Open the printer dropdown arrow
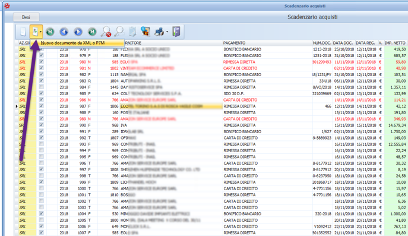Viewport: 408px width, 236px height. pyautogui.click(x=167, y=32)
